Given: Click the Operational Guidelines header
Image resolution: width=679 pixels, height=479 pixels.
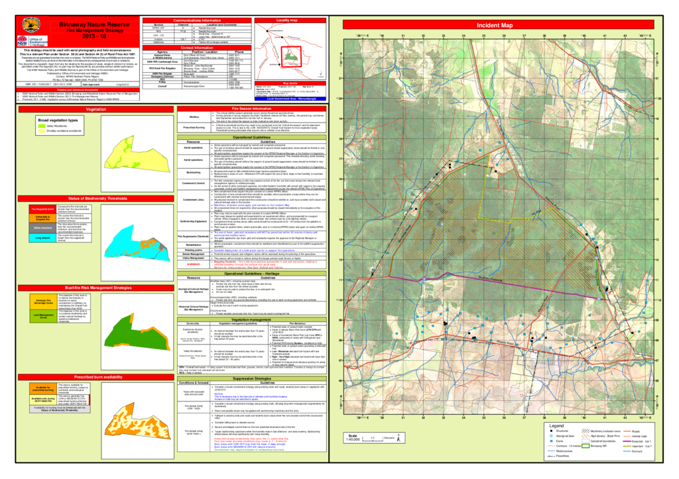Looking at the screenshot, I should [251, 137].
